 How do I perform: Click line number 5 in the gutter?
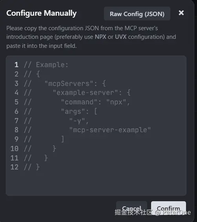[x=16, y=102]
